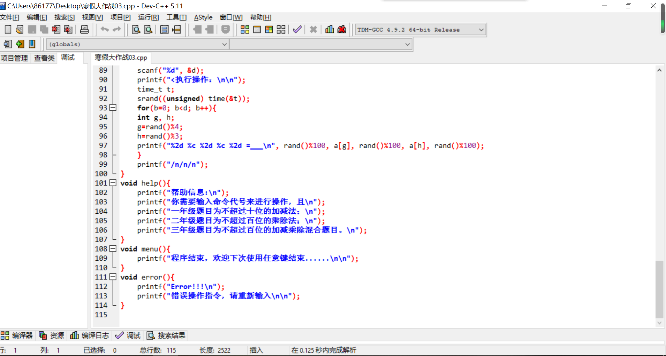Switch to the 查看类 side tab
Screen dimensions: 666x356
44,58
